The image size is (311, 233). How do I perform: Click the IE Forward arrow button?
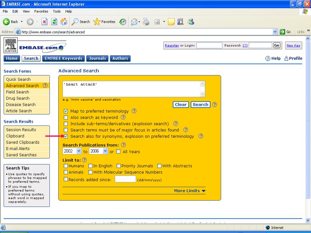point(30,22)
